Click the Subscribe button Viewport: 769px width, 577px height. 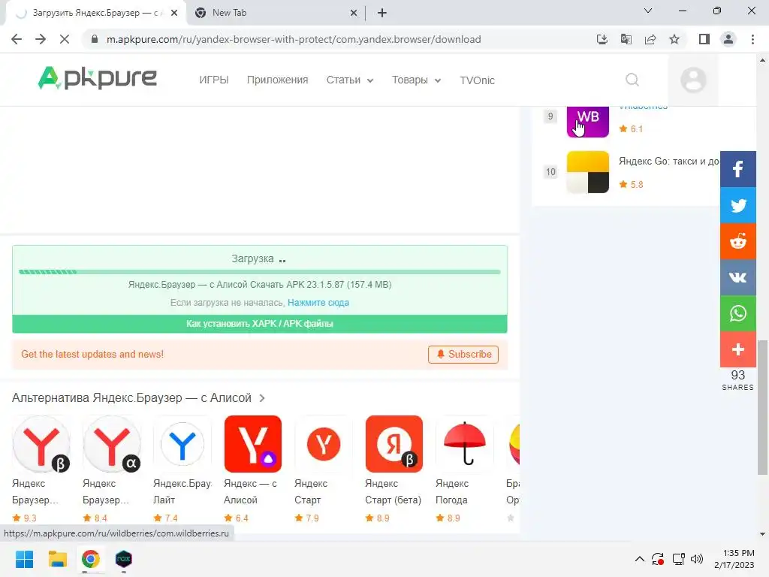pos(463,355)
